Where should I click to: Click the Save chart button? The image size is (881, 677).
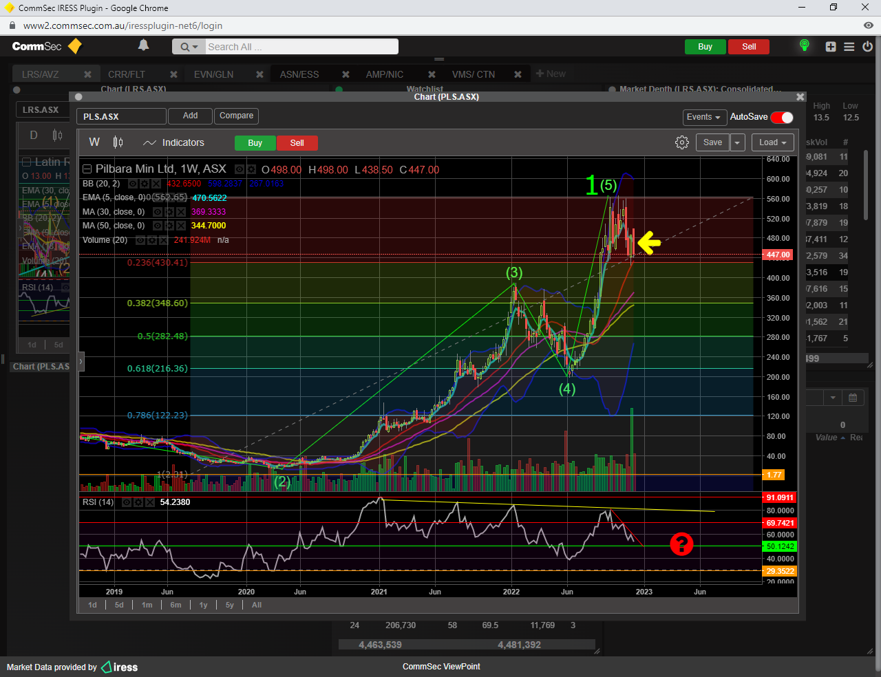tap(712, 142)
